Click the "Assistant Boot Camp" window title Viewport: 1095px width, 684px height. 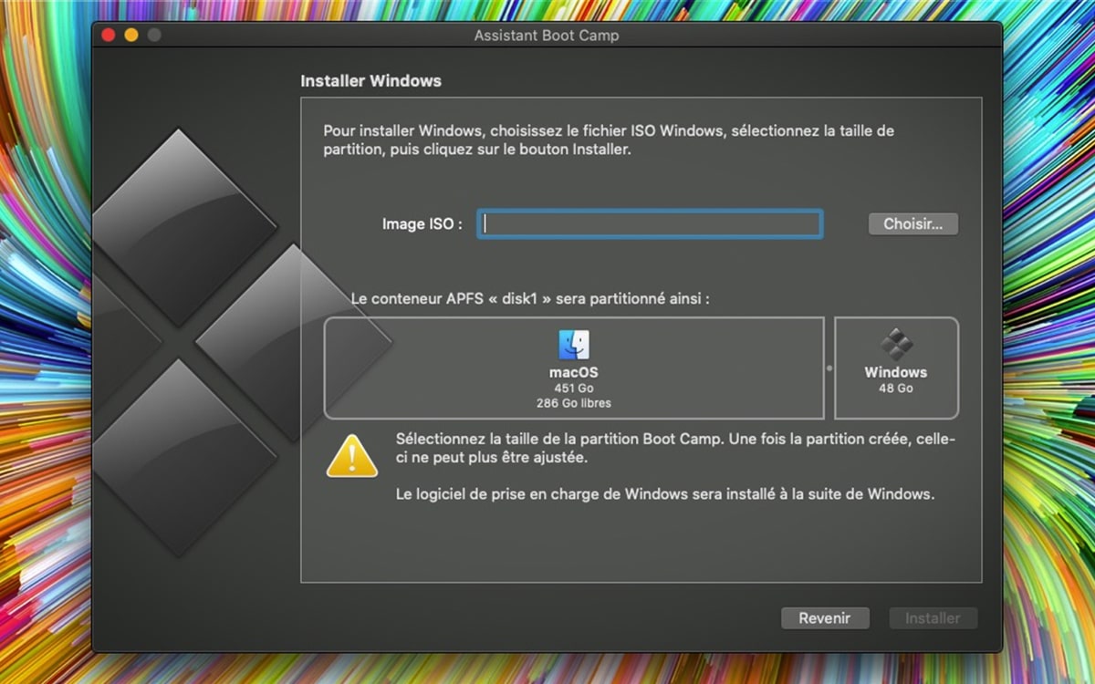click(547, 36)
